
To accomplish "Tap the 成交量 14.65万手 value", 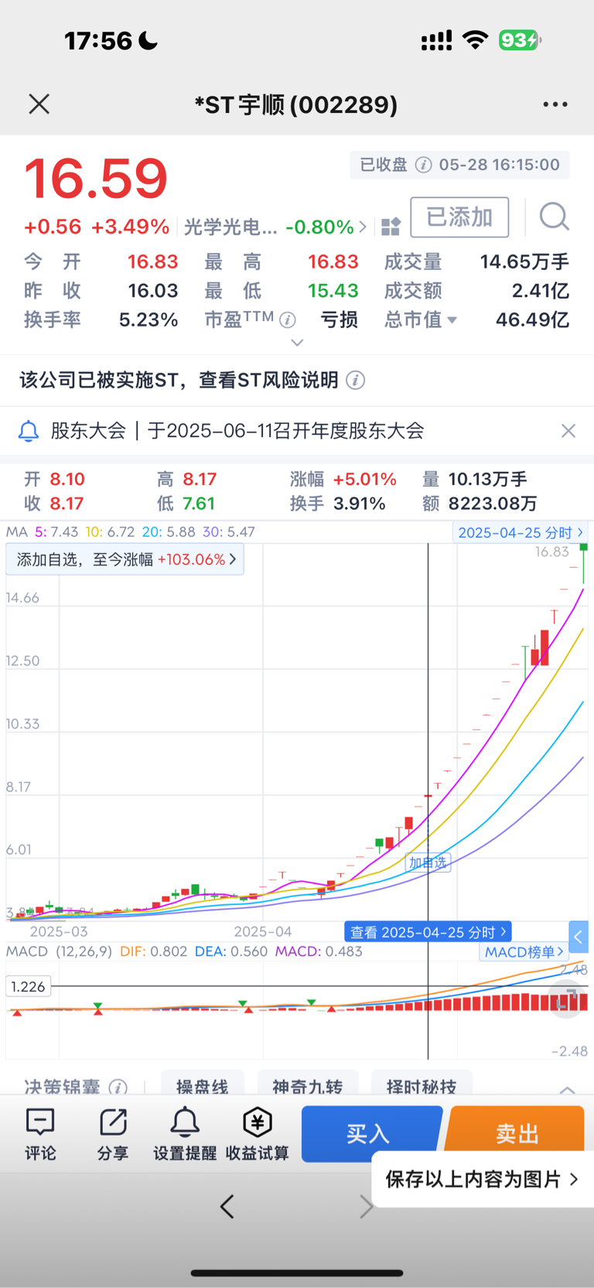I will pos(524,262).
